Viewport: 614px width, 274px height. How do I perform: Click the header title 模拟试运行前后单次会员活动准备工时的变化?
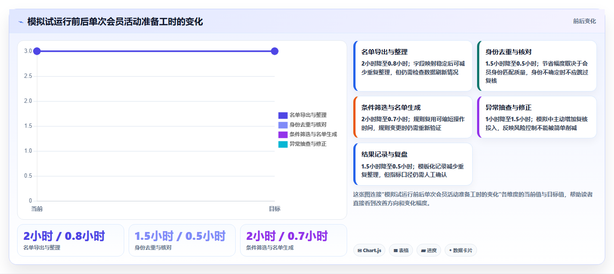pos(115,22)
